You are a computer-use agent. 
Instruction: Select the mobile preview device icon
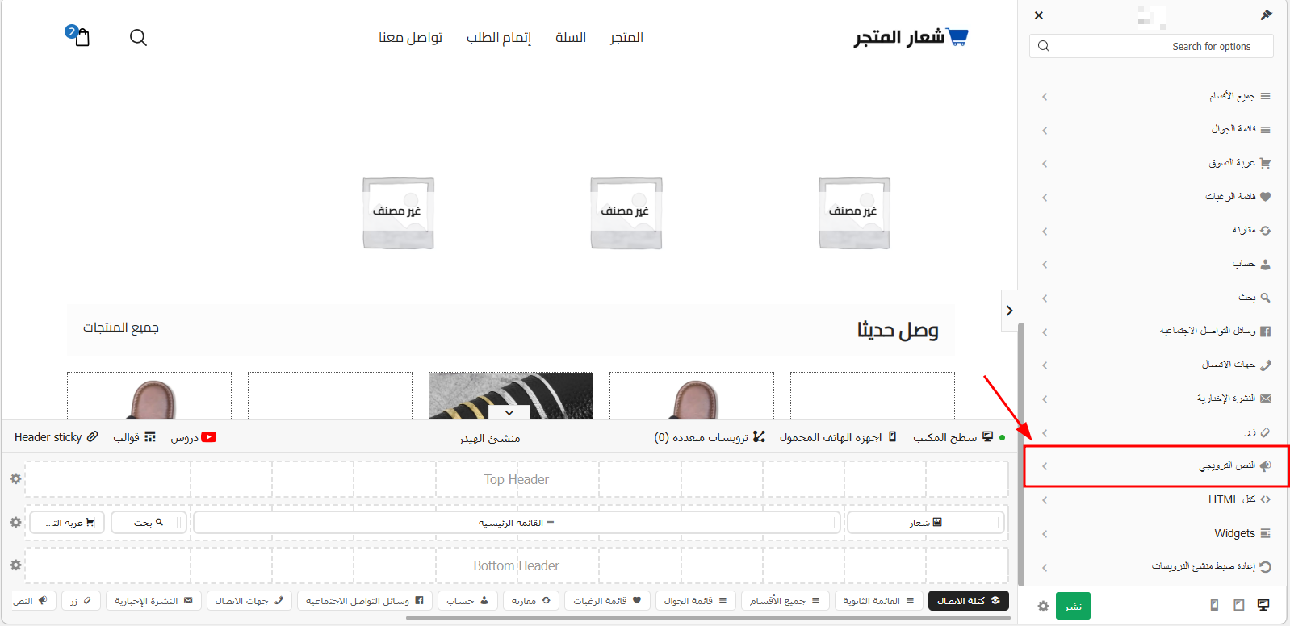click(x=1214, y=605)
